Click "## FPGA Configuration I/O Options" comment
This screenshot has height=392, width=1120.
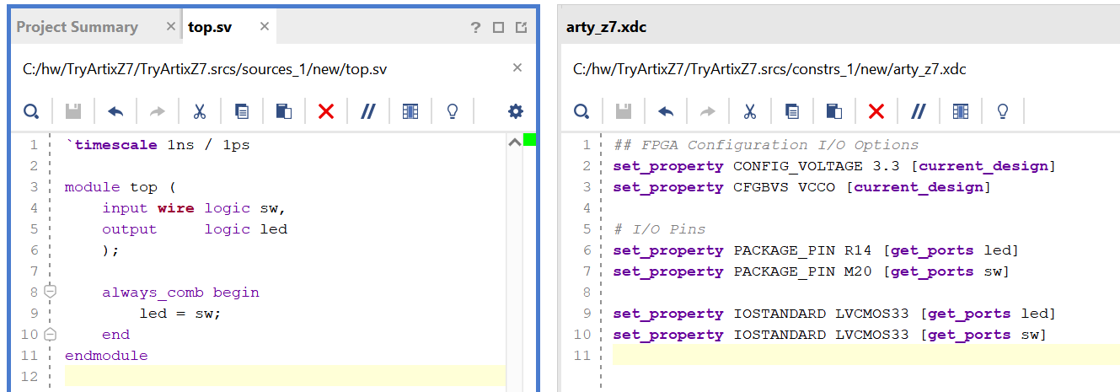(x=766, y=145)
